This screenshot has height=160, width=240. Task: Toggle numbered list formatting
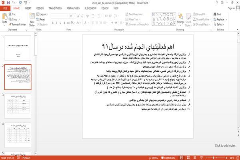click(99, 16)
